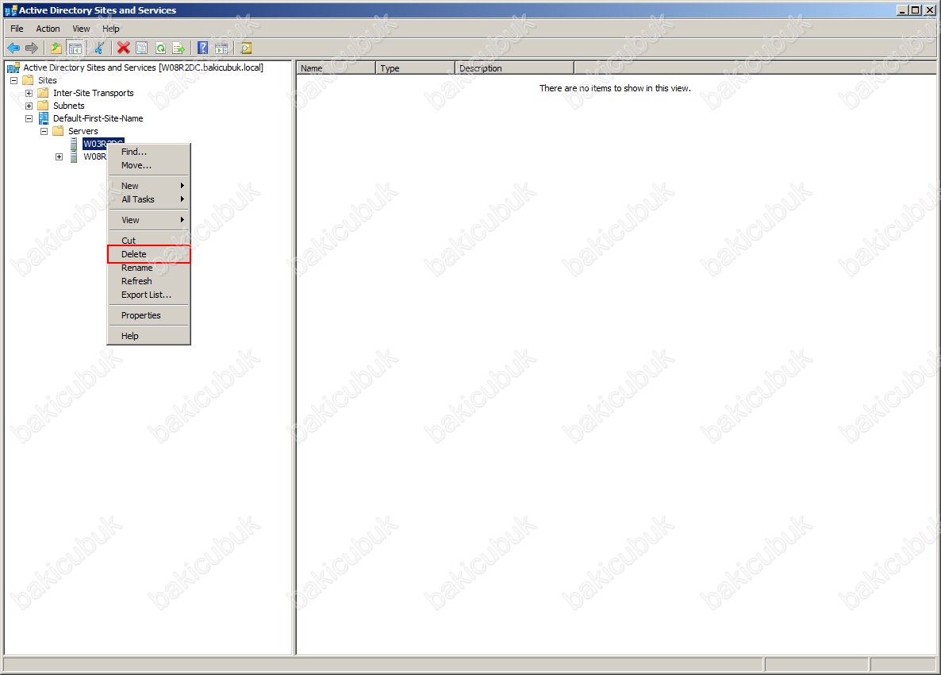Expand the Inter-Site Transports node
Image resolution: width=941 pixels, height=675 pixels.
[29, 93]
